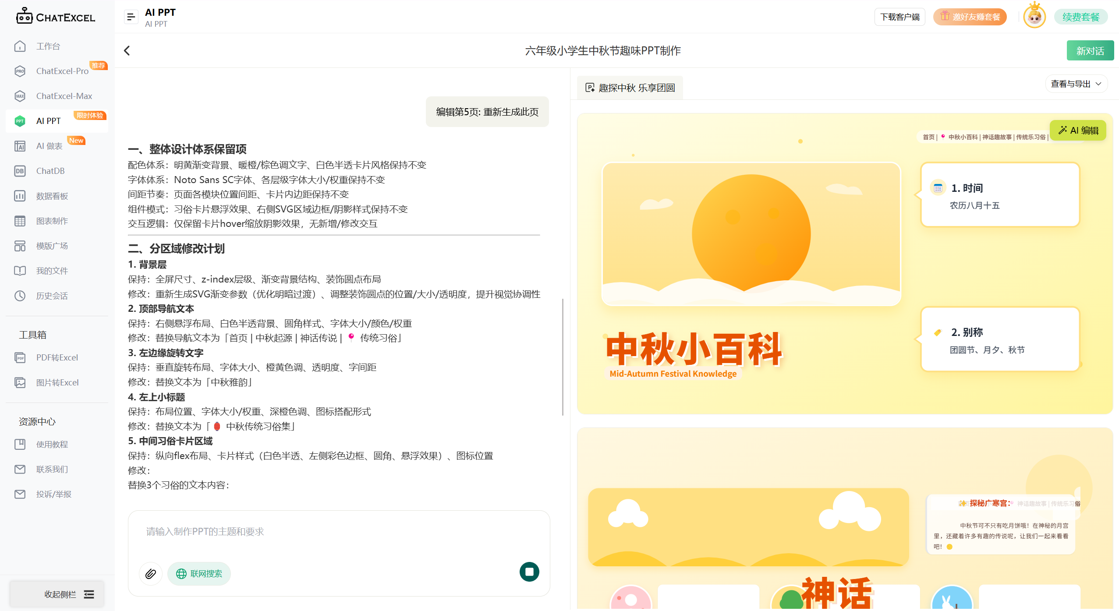This screenshot has height=611, width=1119.
Task: Select the 趣探中秋 乐享团圆 tab
Action: [630, 88]
